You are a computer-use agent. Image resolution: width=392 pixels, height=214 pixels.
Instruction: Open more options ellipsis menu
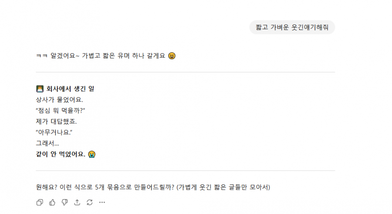pos(102,202)
